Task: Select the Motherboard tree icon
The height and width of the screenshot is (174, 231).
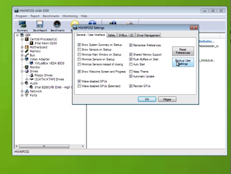Action: point(26,47)
